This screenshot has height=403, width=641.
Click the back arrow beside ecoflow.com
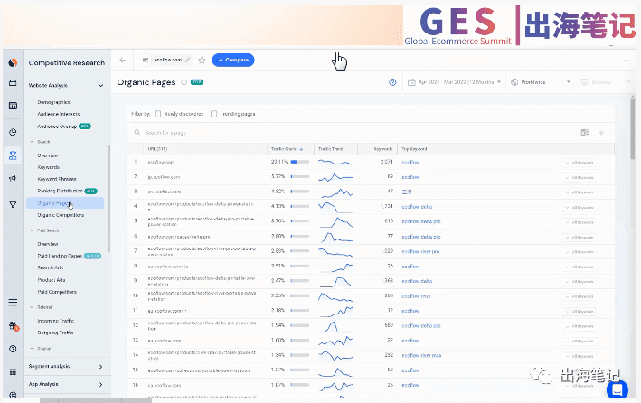pos(122,60)
